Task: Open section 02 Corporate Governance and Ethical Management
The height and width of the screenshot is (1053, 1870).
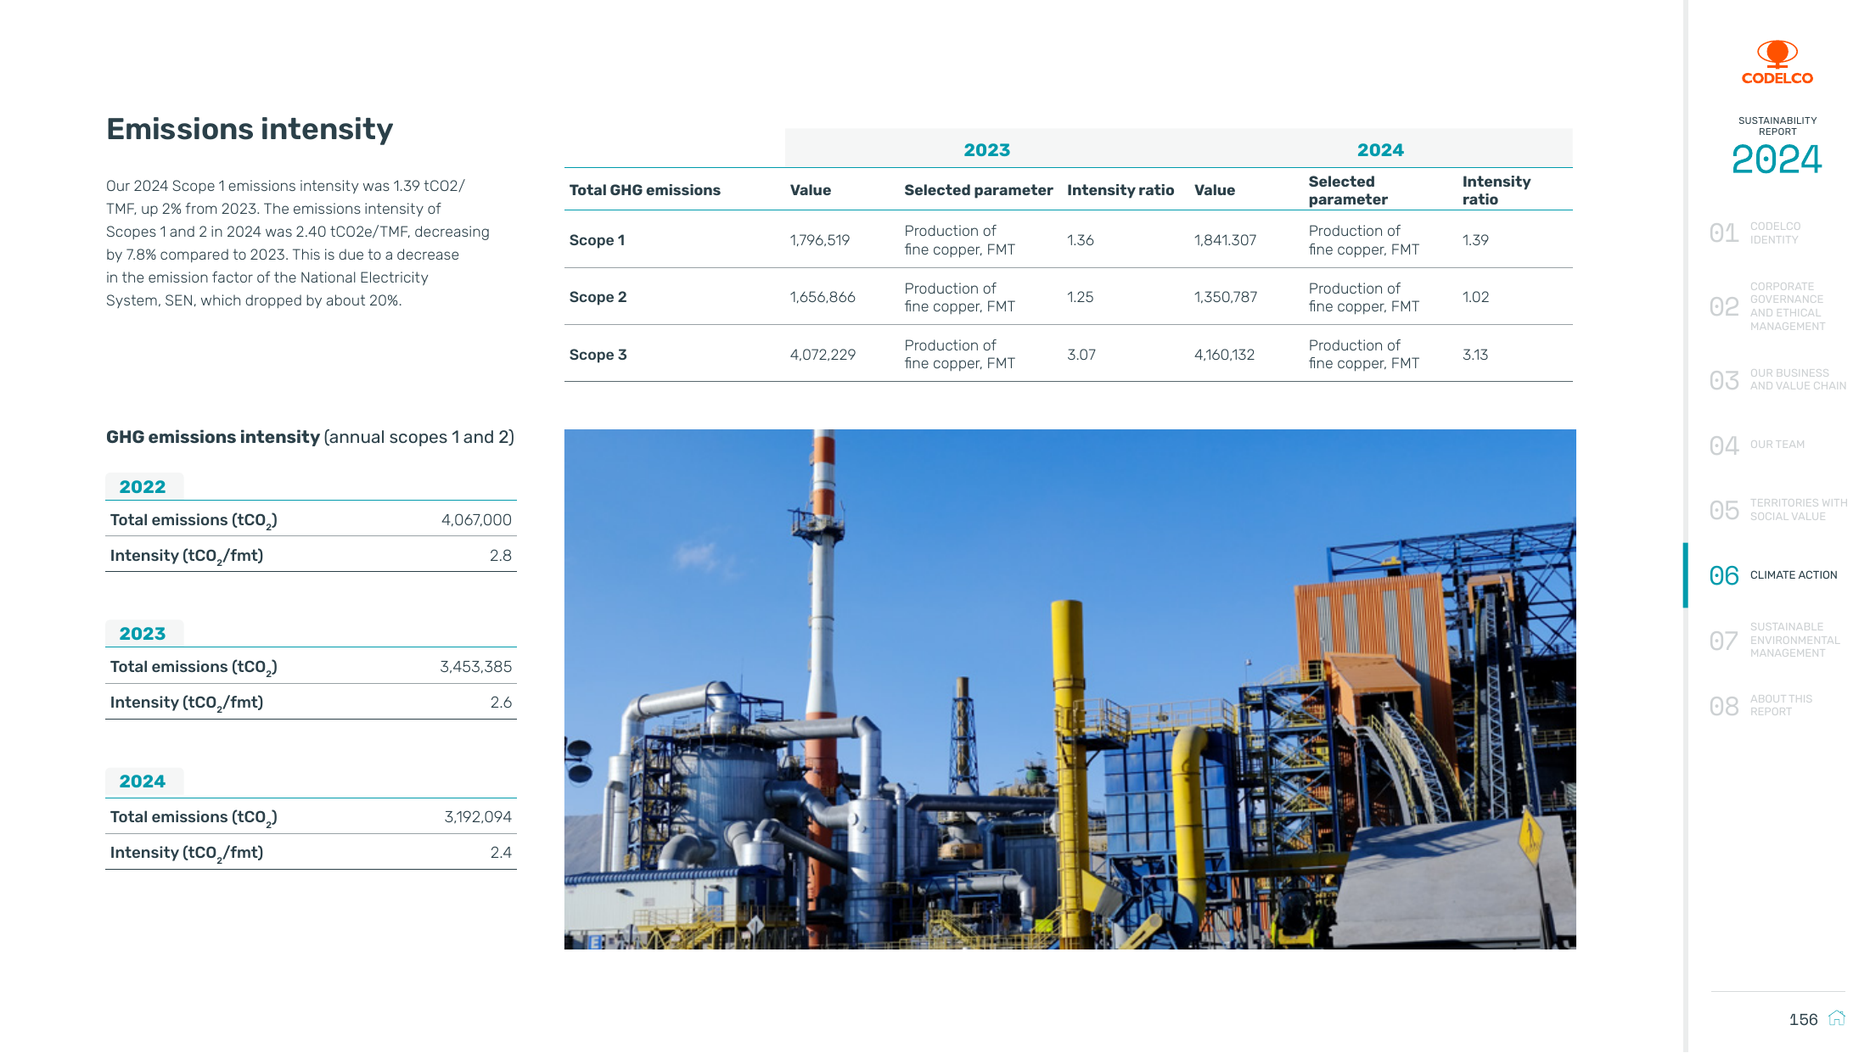Action: (x=1767, y=306)
